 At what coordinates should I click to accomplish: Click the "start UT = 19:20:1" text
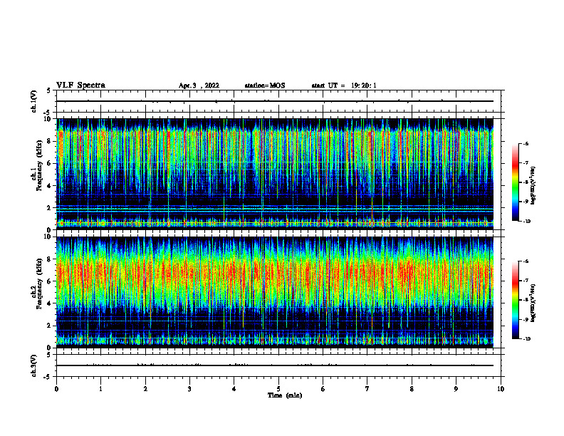click(x=344, y=85)
